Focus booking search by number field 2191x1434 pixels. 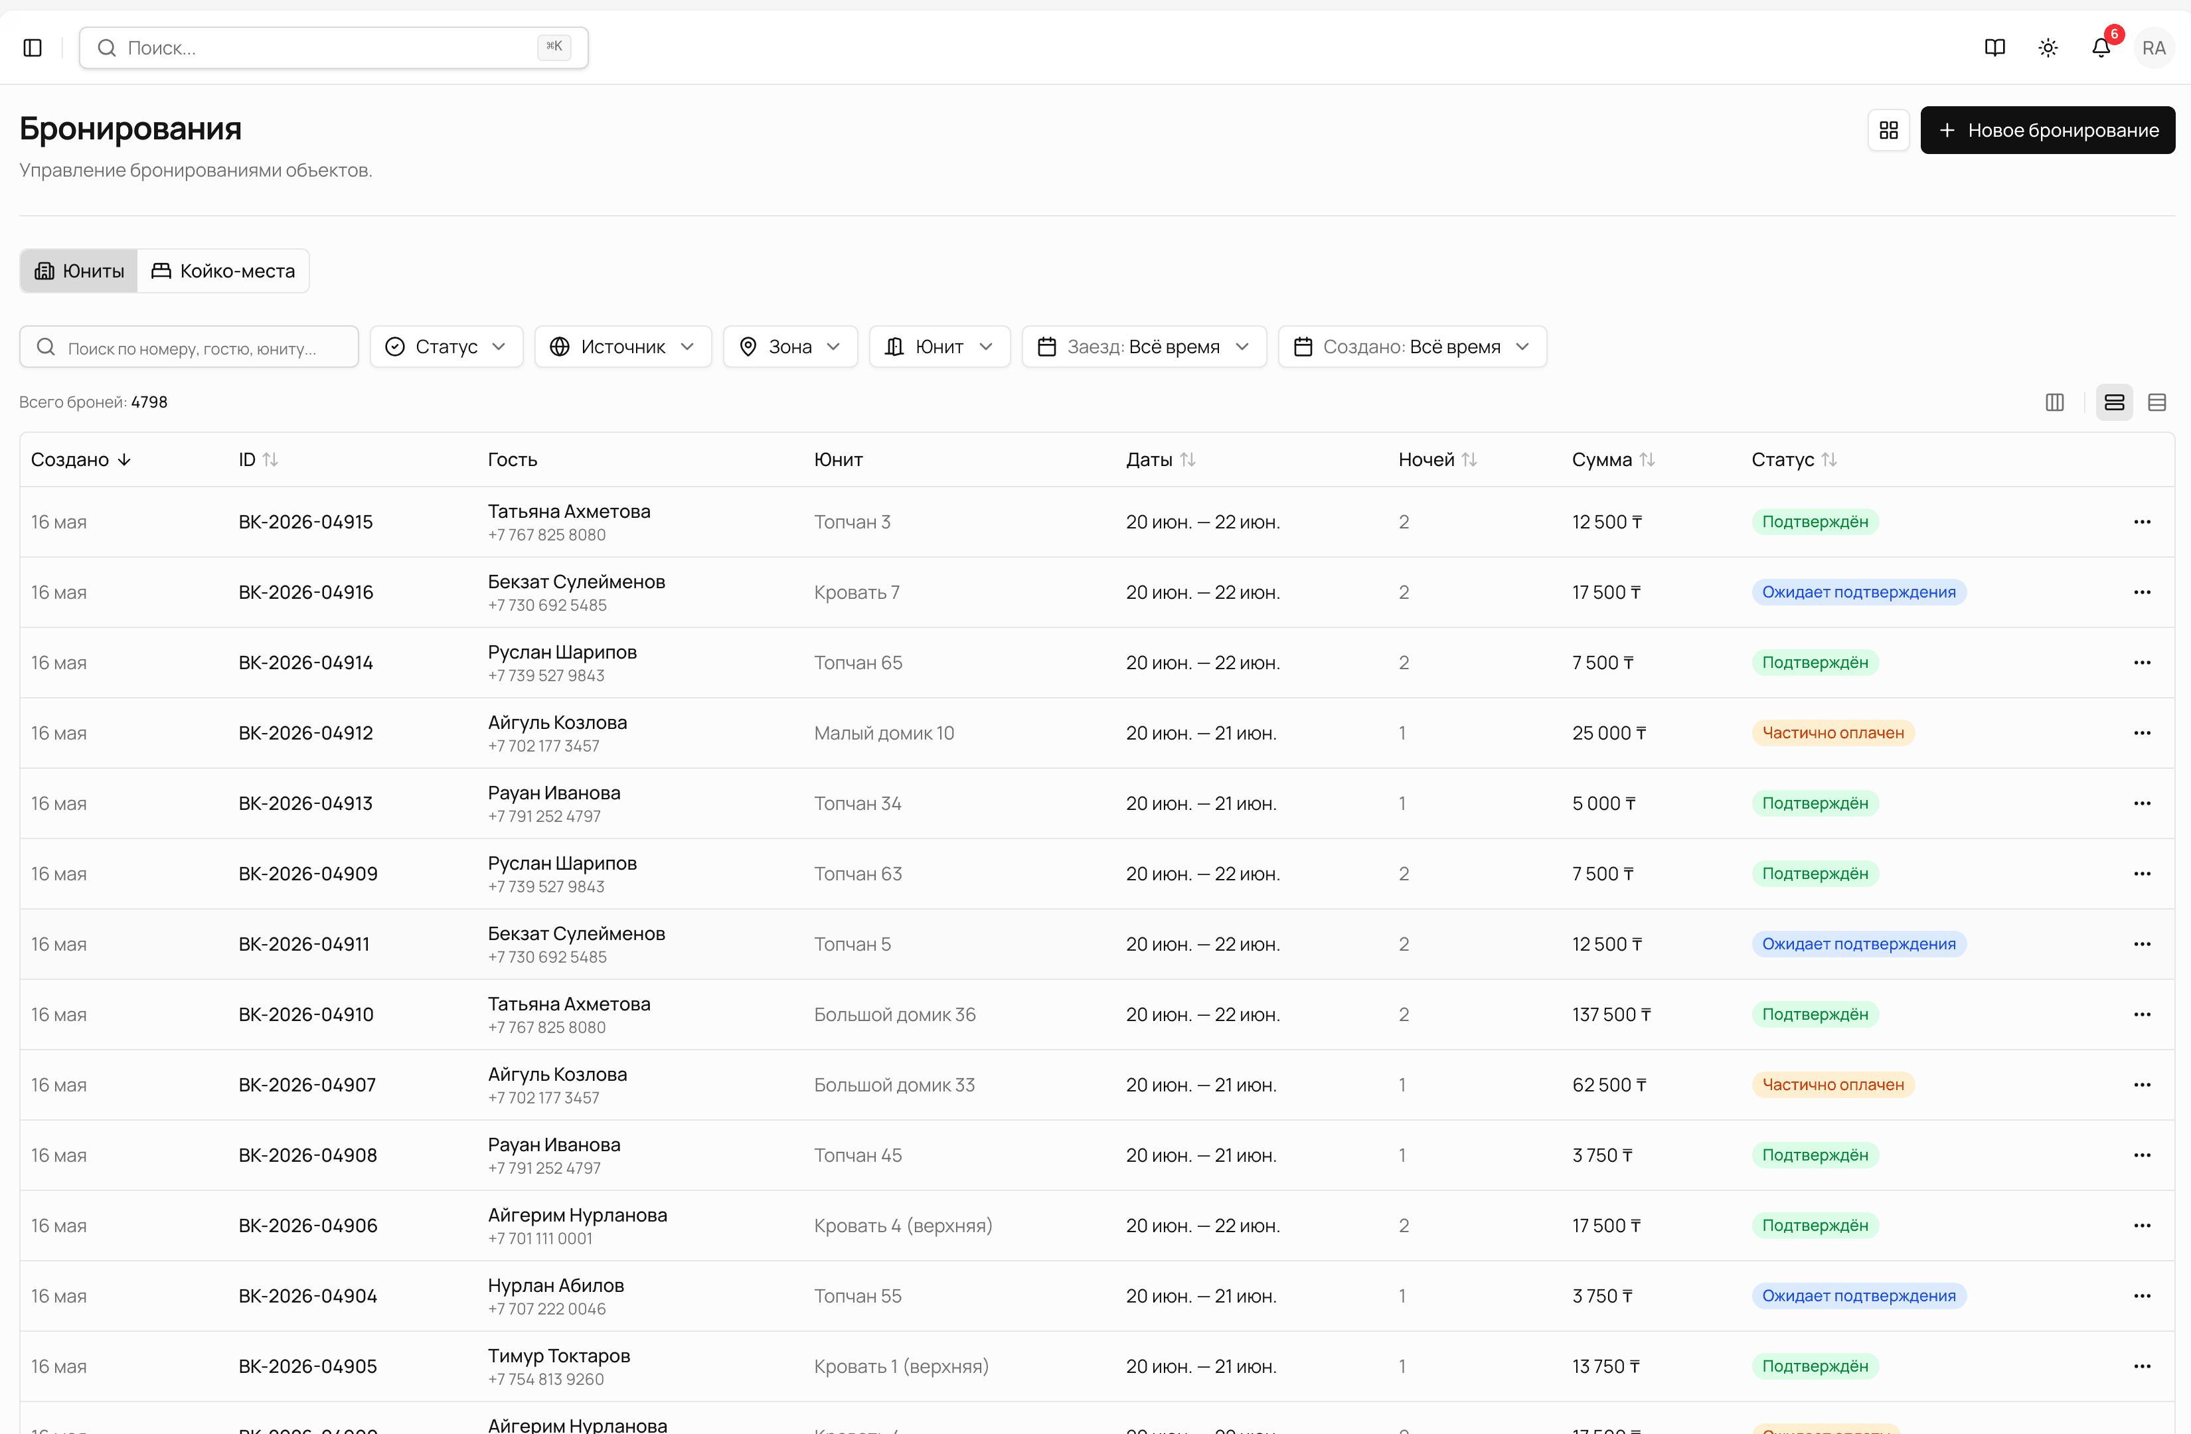(189, 347)
